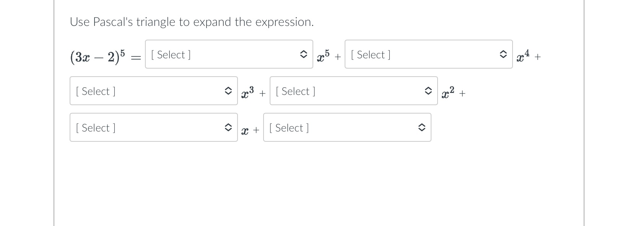The height and width of the screenshot is (226, 638).
Task: Open the x³ coefficient Select dropdown
Action: point(154,91)
